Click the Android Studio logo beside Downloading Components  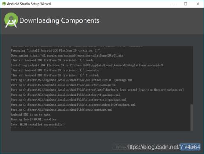click(x=11, y=20)
